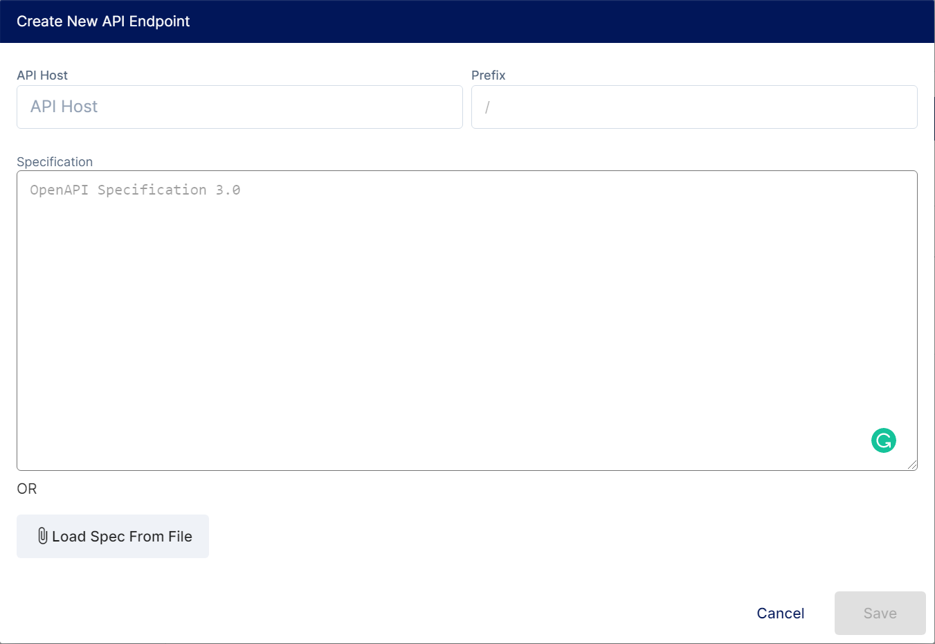Image resolution: width=935 pixels, height=644 pixels.
Task: Focus the API Host input field
Action: (x=239, y=107)
